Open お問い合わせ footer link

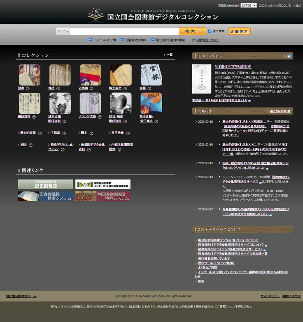(291, 296)
